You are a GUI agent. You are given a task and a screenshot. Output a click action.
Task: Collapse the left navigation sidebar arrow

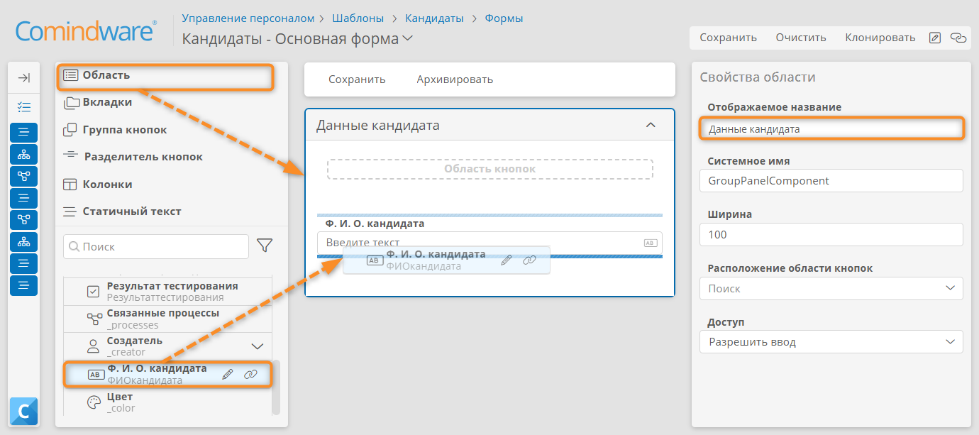coord(23,78)
